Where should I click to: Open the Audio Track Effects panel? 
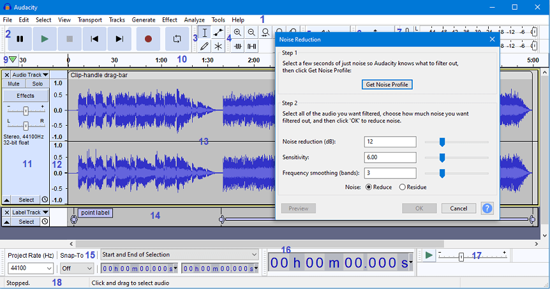coord(26,96)
